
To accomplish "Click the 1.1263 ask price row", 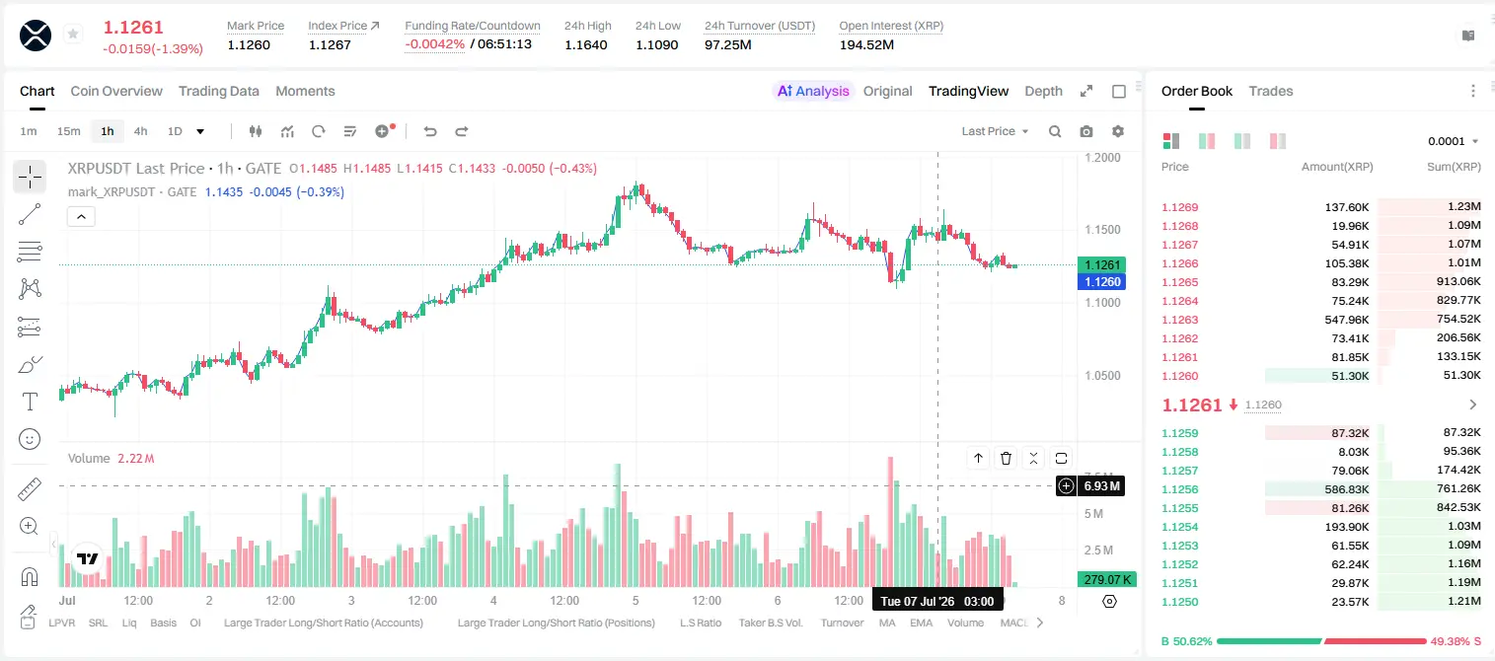I will point(1319,320).
